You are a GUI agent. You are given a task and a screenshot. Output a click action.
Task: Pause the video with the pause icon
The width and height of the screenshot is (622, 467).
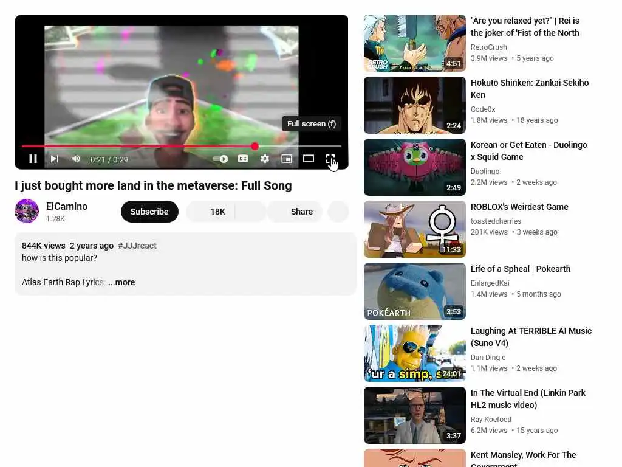(x=33, y=159)
